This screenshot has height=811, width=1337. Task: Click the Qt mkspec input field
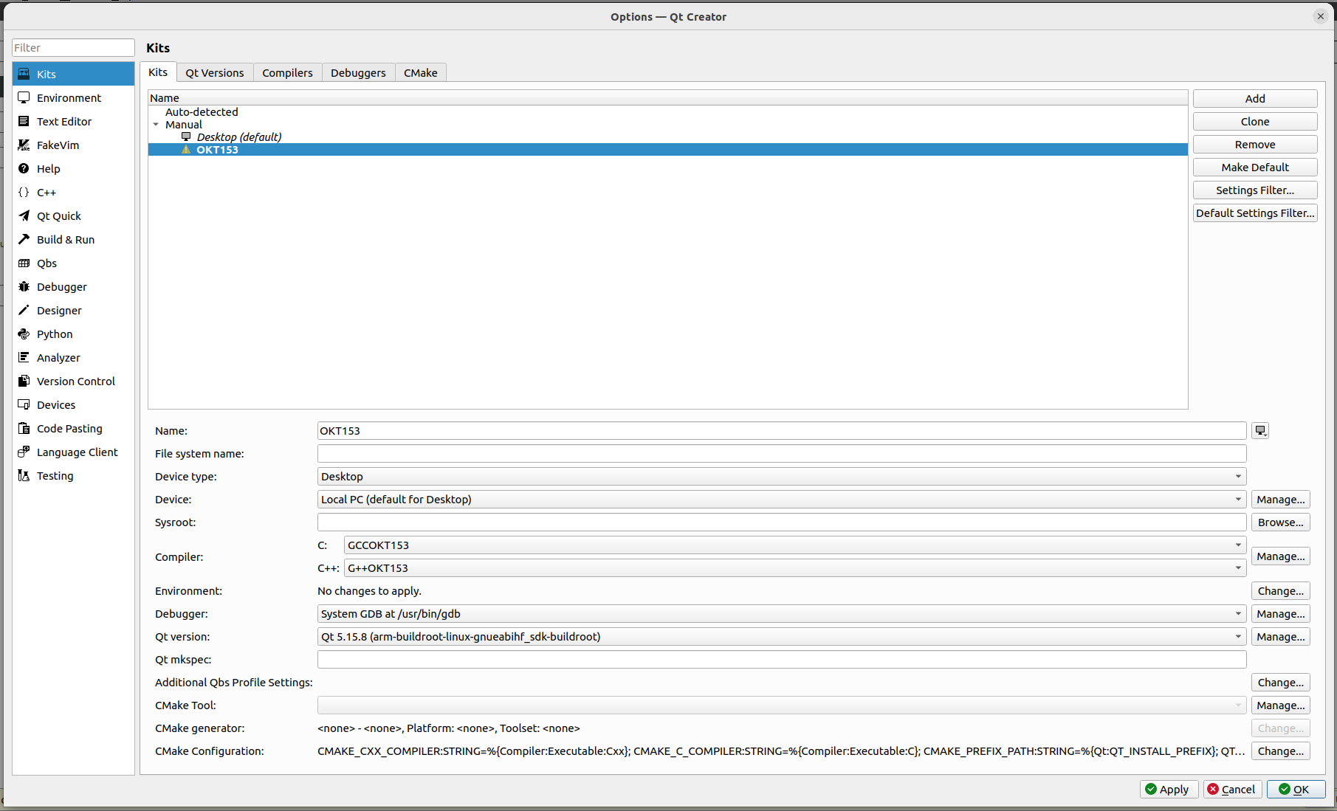pos(782,660)
